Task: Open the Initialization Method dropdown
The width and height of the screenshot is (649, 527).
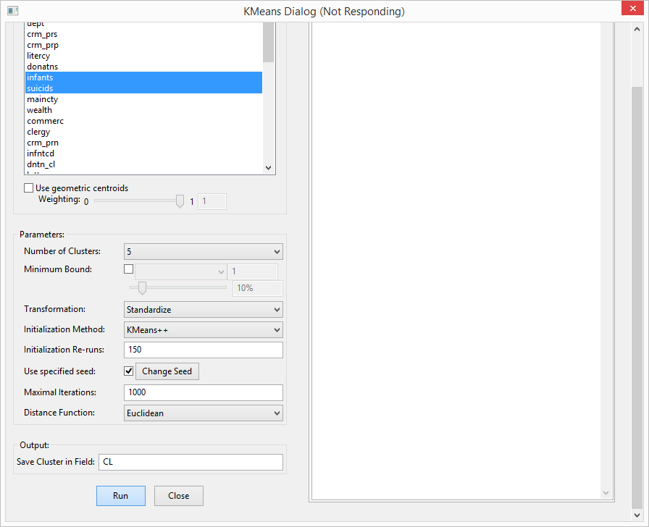Action: tap(204, 330)
